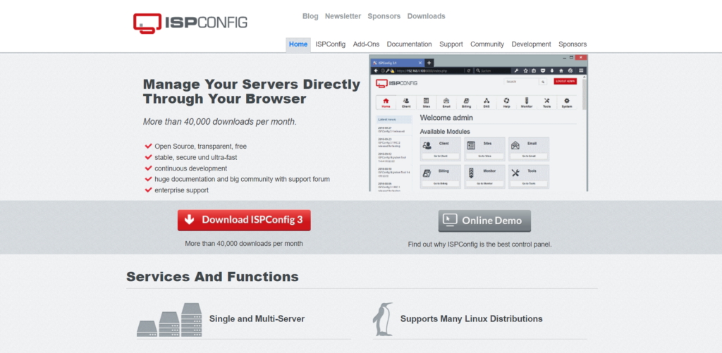Click the Sites module icon in the demo toolbar
The height and width of the screenshot is (353, 722).
click(426, 101)
